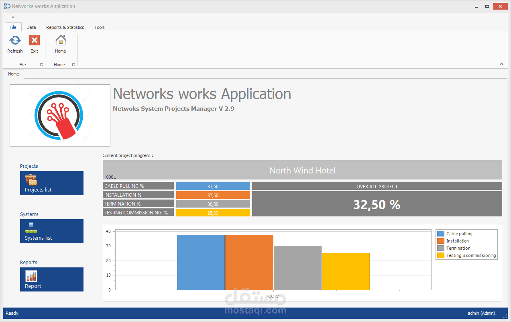511x322 pixels.
Task: Open the Reports & Statistics ribbon tab
Action: point(65,27)
